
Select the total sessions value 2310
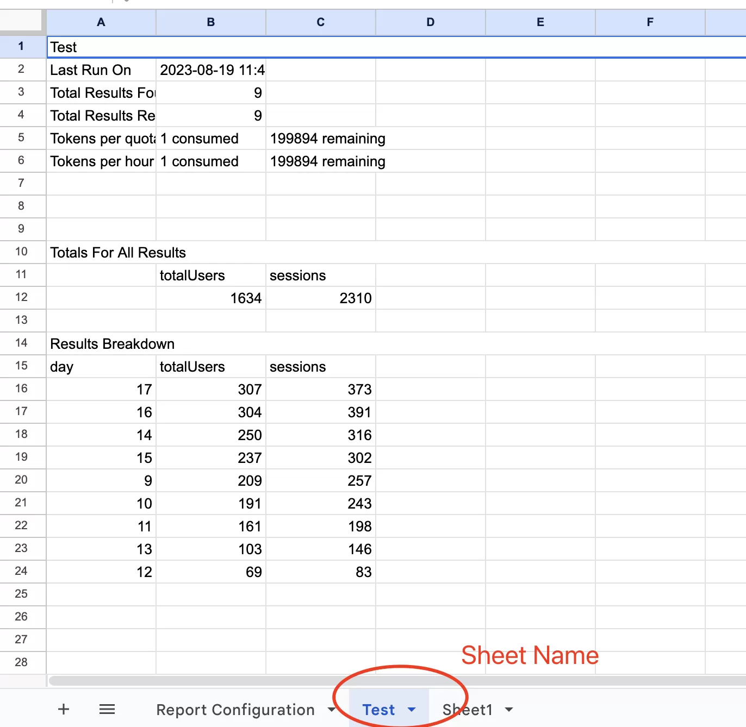(321, 298)
